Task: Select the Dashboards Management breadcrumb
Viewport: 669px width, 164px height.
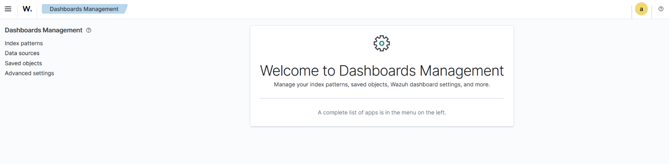Action: (84, 9)
